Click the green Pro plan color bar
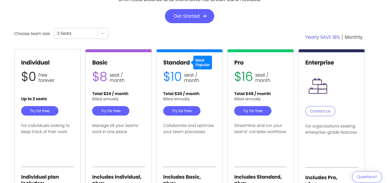Image resolution: width=388 pixels, height=183 pixels. [x=261, y=51]
